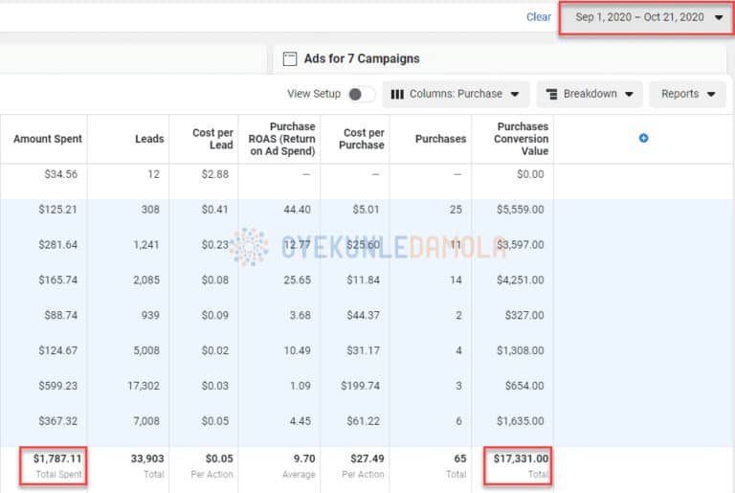Click the Cost per Purchase column header
Image resolution: width=735 pixels, height=493 pixels.
click(362, 139)
